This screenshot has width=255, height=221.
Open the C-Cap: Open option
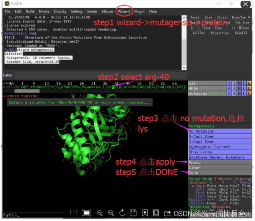220,142
